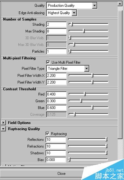Click the Max Shading value field
The image size is (124, 180).
pyautogui.click(x=56, y=31)
